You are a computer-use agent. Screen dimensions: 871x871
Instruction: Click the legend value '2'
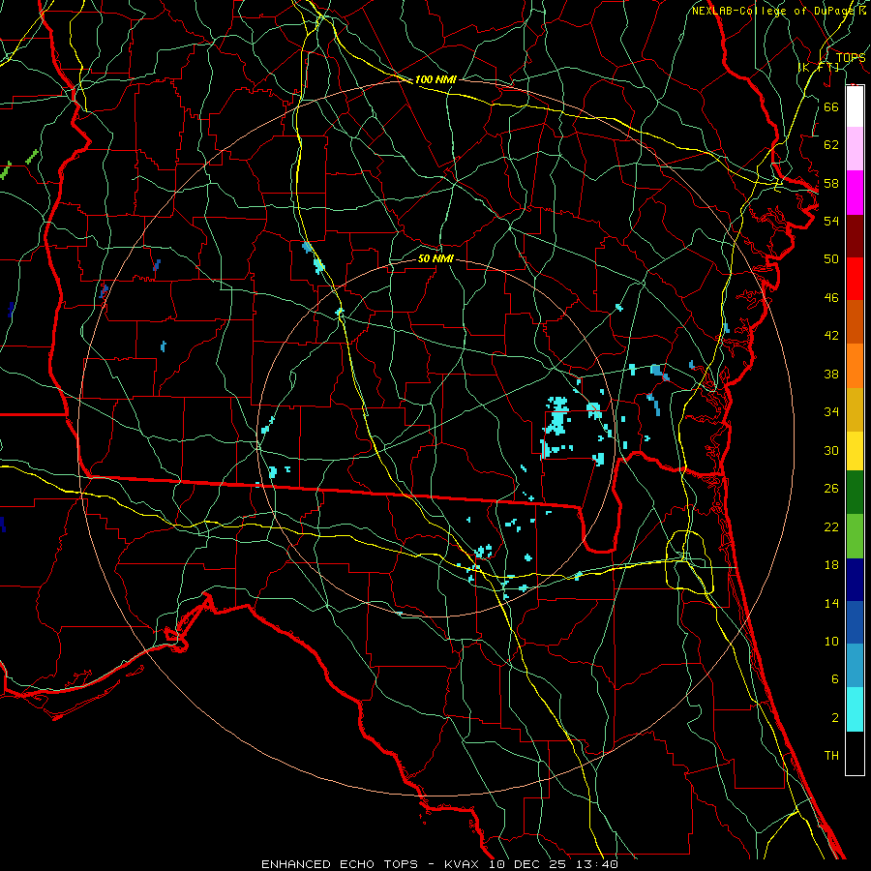[x=835, y=718]
